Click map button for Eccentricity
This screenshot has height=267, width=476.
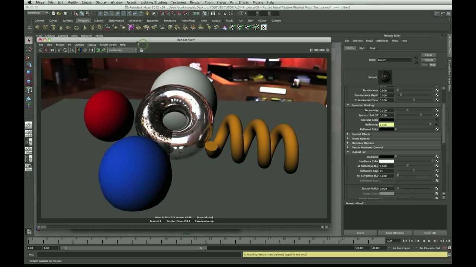point(437,110)
